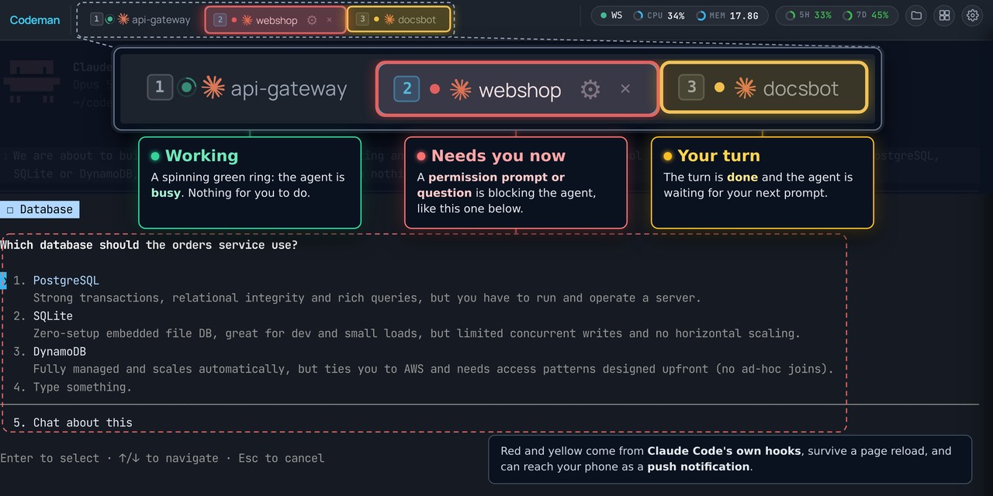Close the small webshop tab in the top bar

point(330,20)
